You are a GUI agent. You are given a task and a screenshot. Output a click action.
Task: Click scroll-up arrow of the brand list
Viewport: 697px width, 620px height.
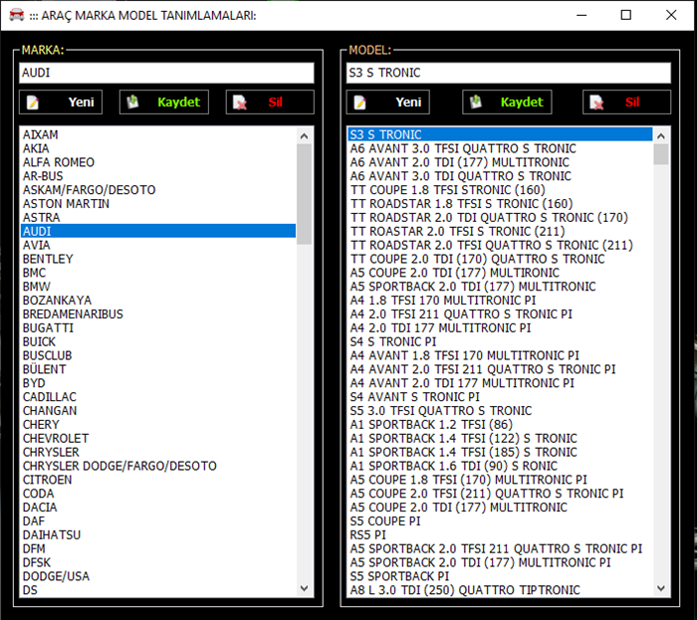pyautogui.click(x=304, y=136)
